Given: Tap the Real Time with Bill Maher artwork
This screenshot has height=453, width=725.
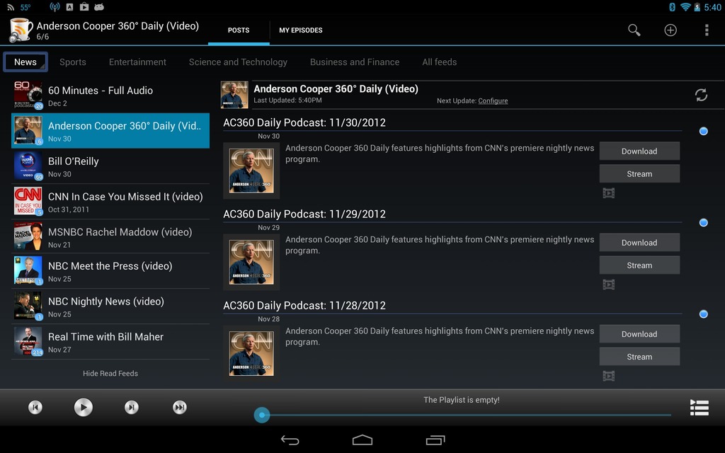Looking at the screenshot, I should pos(28,341).
